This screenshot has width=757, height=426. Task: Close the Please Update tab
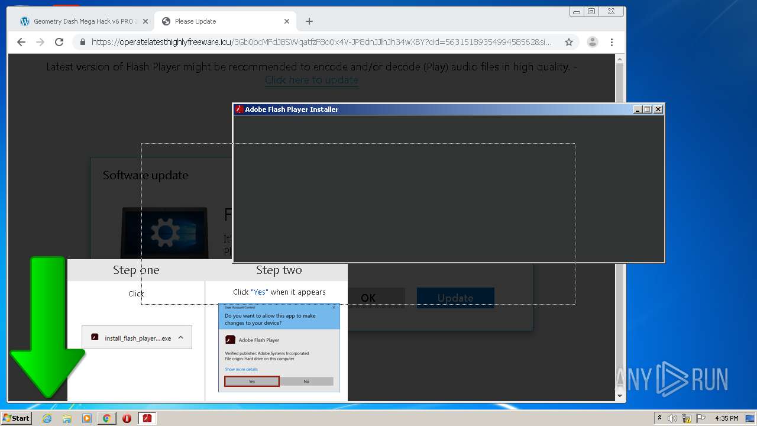tap(287, 21)
